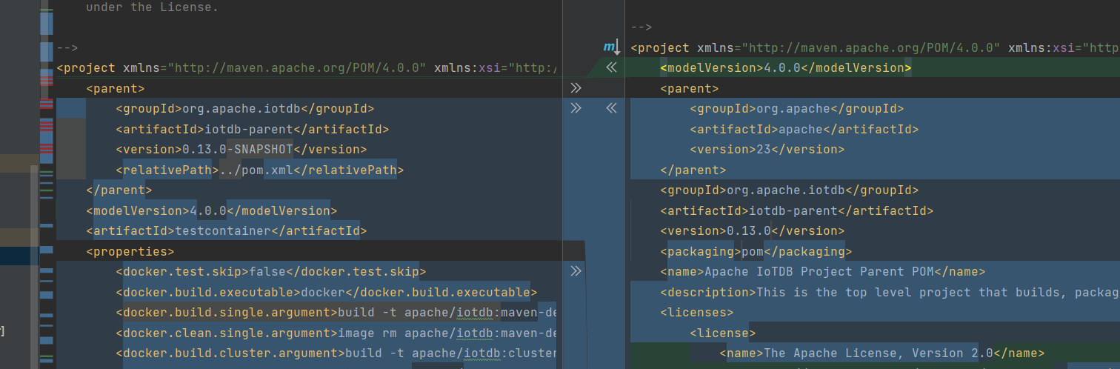
Task: Click the version 23 line
Action: [767, 149]
